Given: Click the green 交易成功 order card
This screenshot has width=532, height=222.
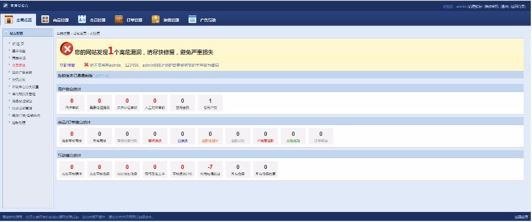Looking at the screenshot, I should [x=293, y=136].
